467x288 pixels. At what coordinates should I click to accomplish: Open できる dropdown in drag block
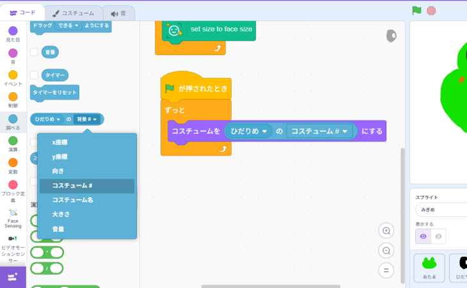(69, 26)
